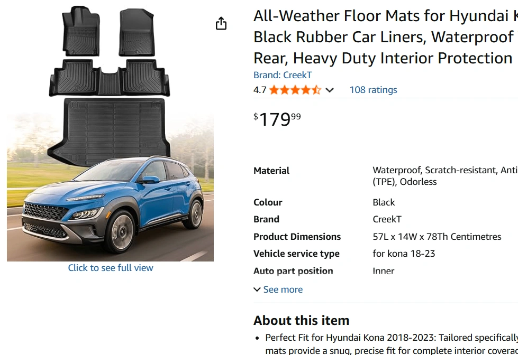
Task: Click the rear seat floor mat in the image
Action: point(110,78)
